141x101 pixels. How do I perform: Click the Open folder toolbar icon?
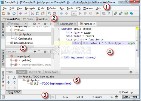tap(4, 13)
